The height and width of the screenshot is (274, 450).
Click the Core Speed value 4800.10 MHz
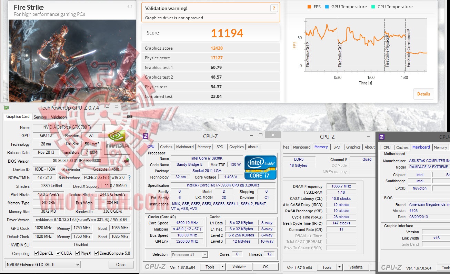(x=188, y=223)
